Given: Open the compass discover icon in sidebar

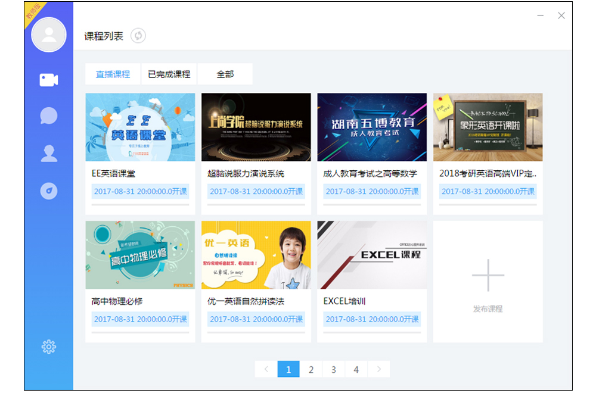Looking at the screenshot, I should (49, 191).
